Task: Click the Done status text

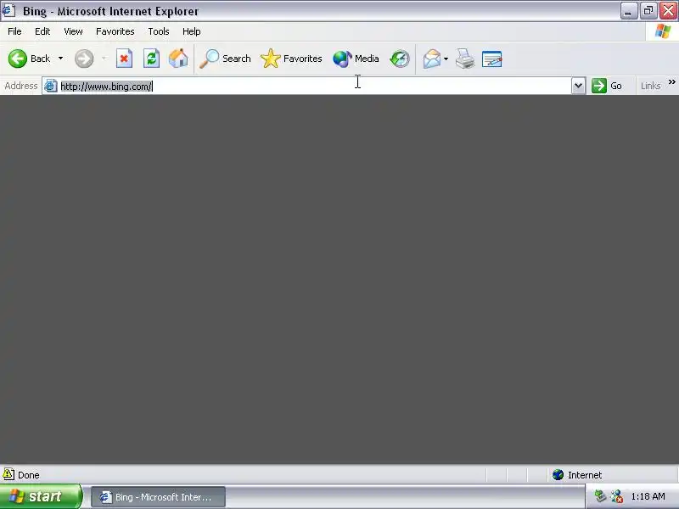Action: (29, 475)
